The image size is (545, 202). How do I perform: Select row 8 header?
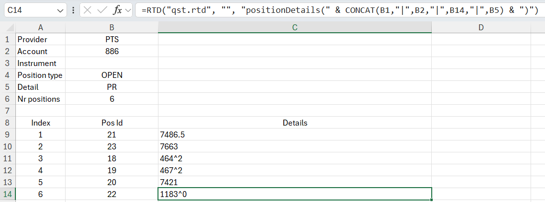(x=7, y=123)
